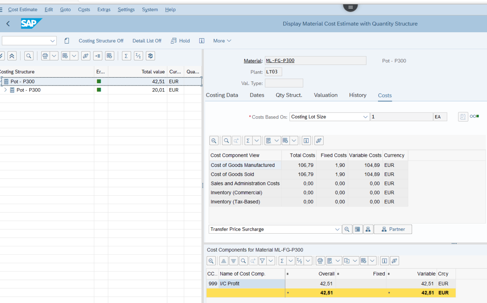
Task: Click the new document icon beside command field
Action: click(67, 41)
